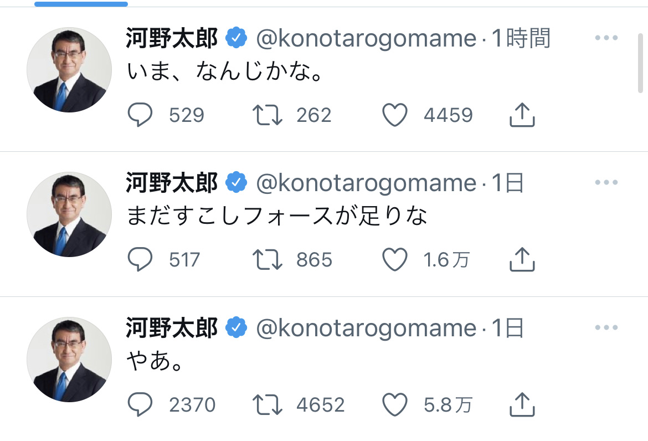Click @konotarogomame handle on the やあ。 tweet
The height and width of the screenshot is (441, 648).
coord(366,329)
